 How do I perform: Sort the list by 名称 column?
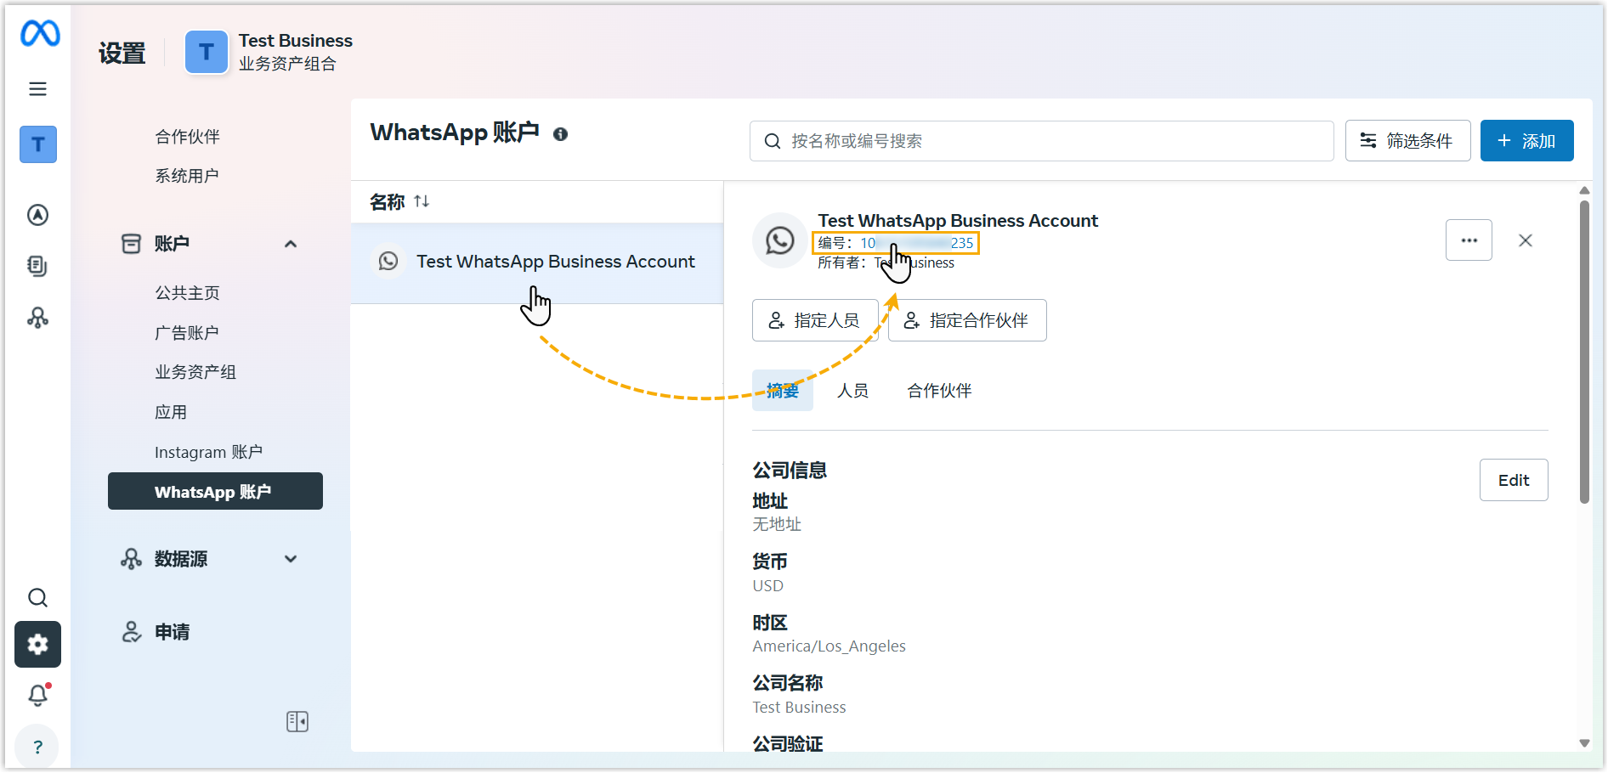[422, 201]
